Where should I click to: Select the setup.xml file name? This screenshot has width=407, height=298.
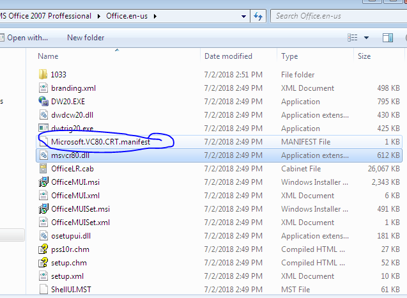click(x=68, y=276)
